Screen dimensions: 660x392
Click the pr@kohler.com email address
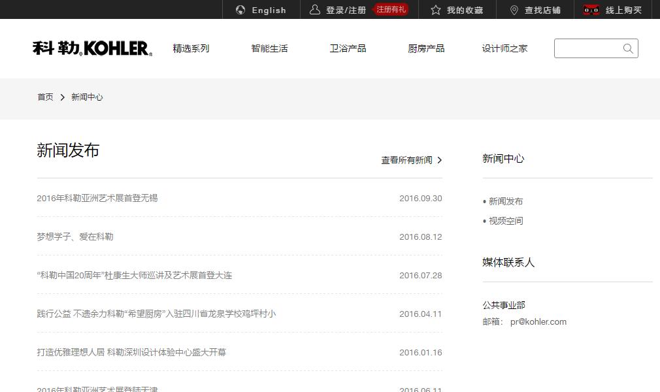coord(538,321)
